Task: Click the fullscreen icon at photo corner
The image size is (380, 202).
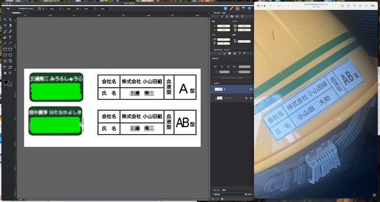Action: coord(375,195)
